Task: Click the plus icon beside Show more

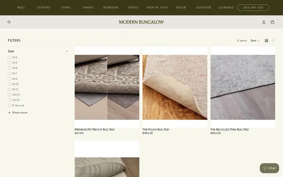Action: pyautogui.click(x=9, y=112)
